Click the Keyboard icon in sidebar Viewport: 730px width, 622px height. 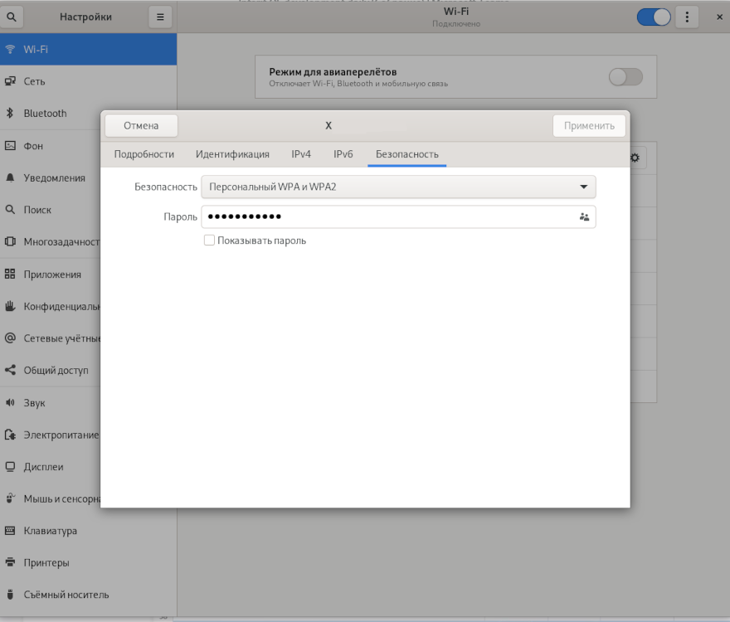10,531
